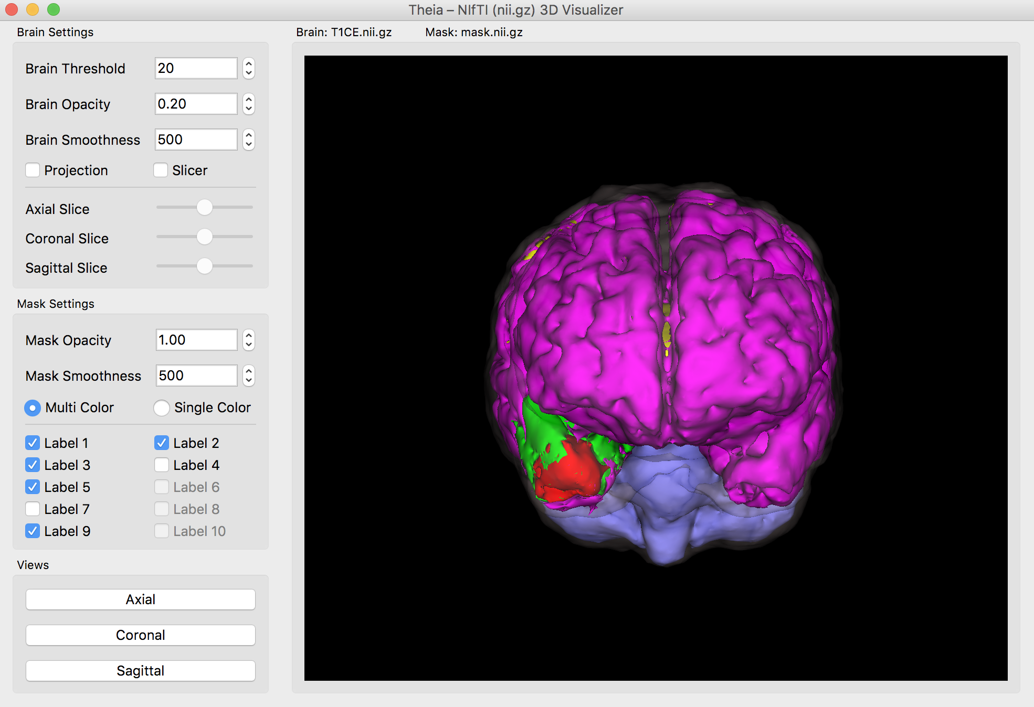Click the Axial Slice slider handle
The width and height of the screenshot is (1034, 707).
(205, 207)
